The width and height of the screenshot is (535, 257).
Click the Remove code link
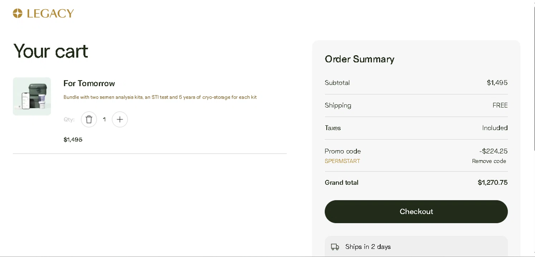(x=489, y=161)
